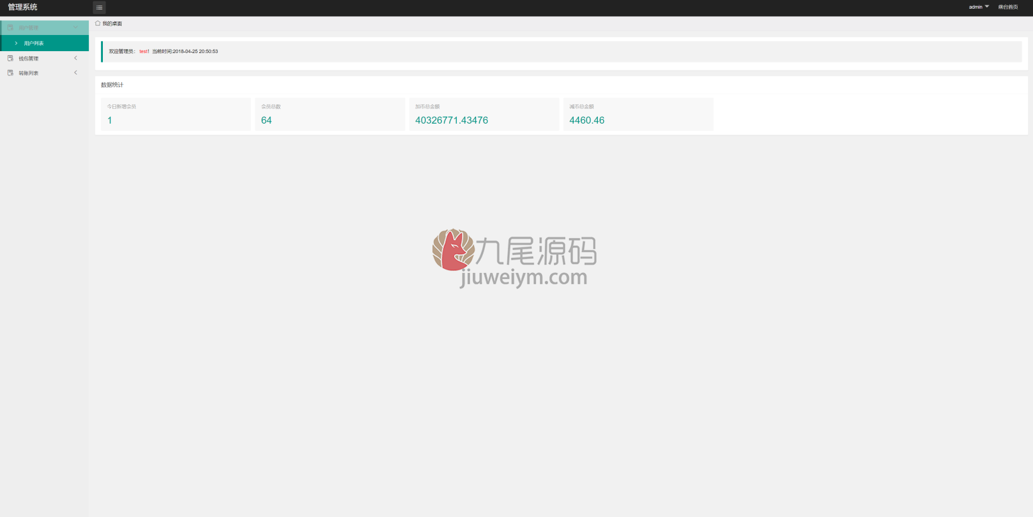1033x517 pixels.
Task: Open the admin account dropdown arrow
Action: [987, 7]
